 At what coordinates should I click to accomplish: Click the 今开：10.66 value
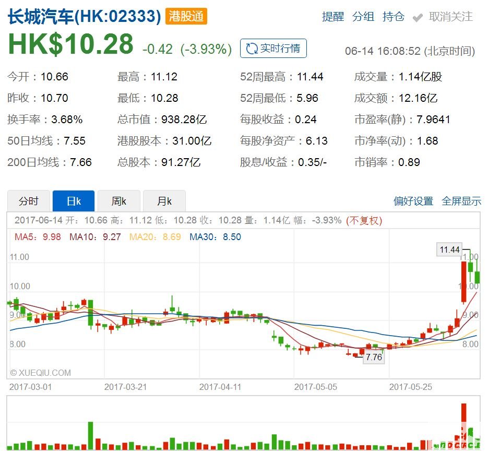pyautogui.click(x=38, y=77)
